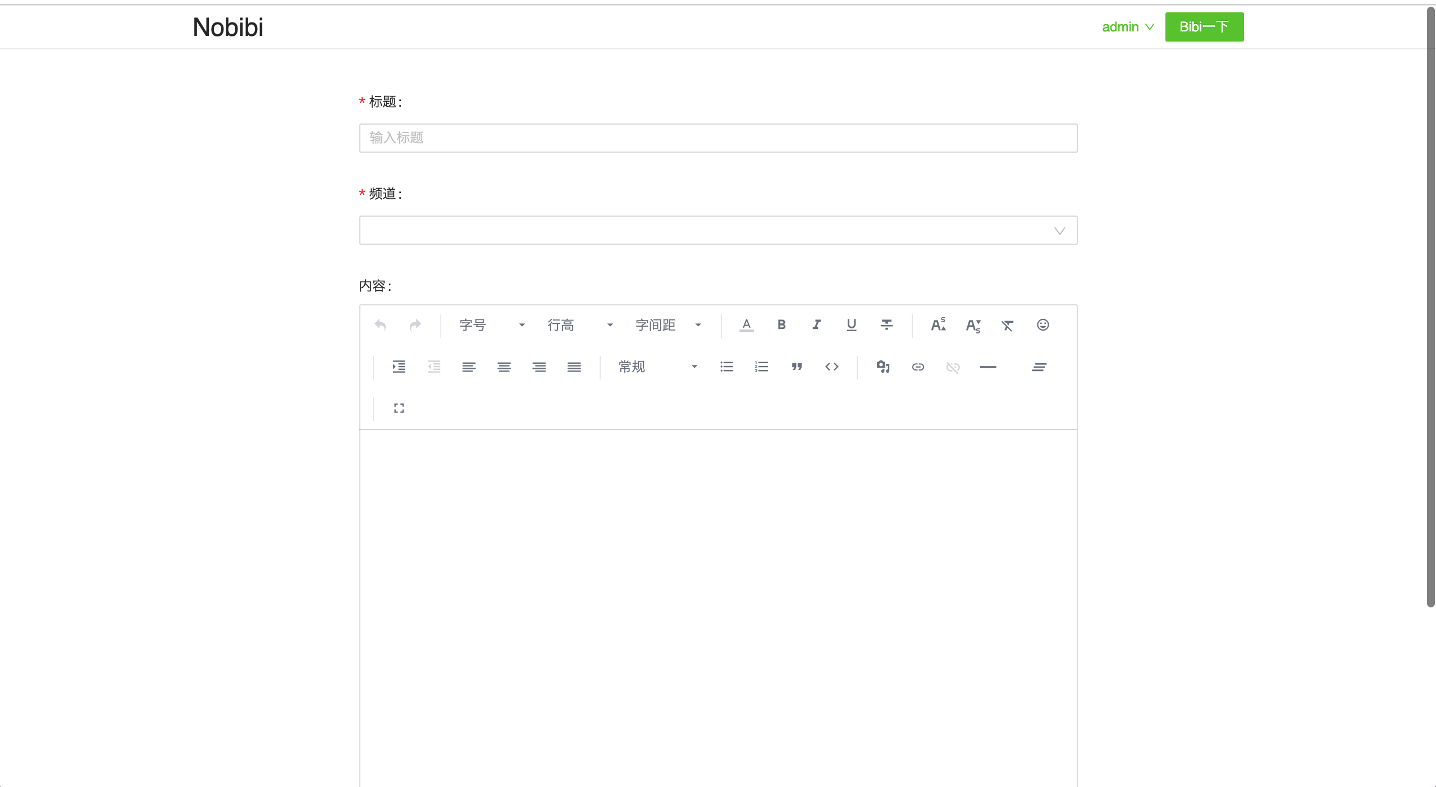Screen dimensions: 1436x787
Task: Insert a hyperlink
Action: click(918, 367)
